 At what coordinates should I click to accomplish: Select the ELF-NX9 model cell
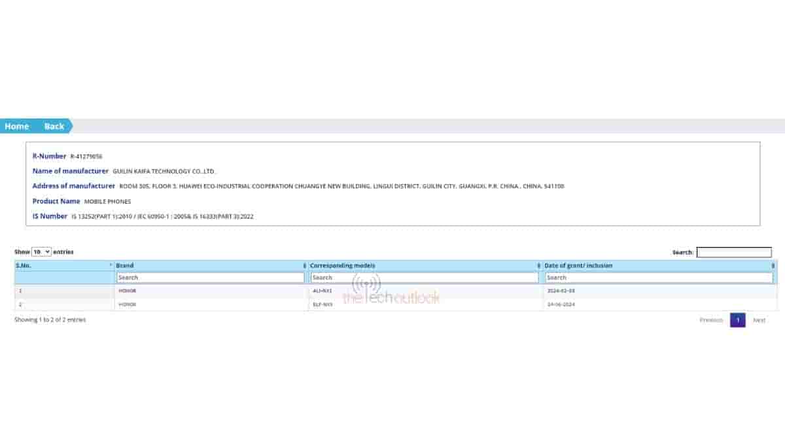tap(323, 304)
